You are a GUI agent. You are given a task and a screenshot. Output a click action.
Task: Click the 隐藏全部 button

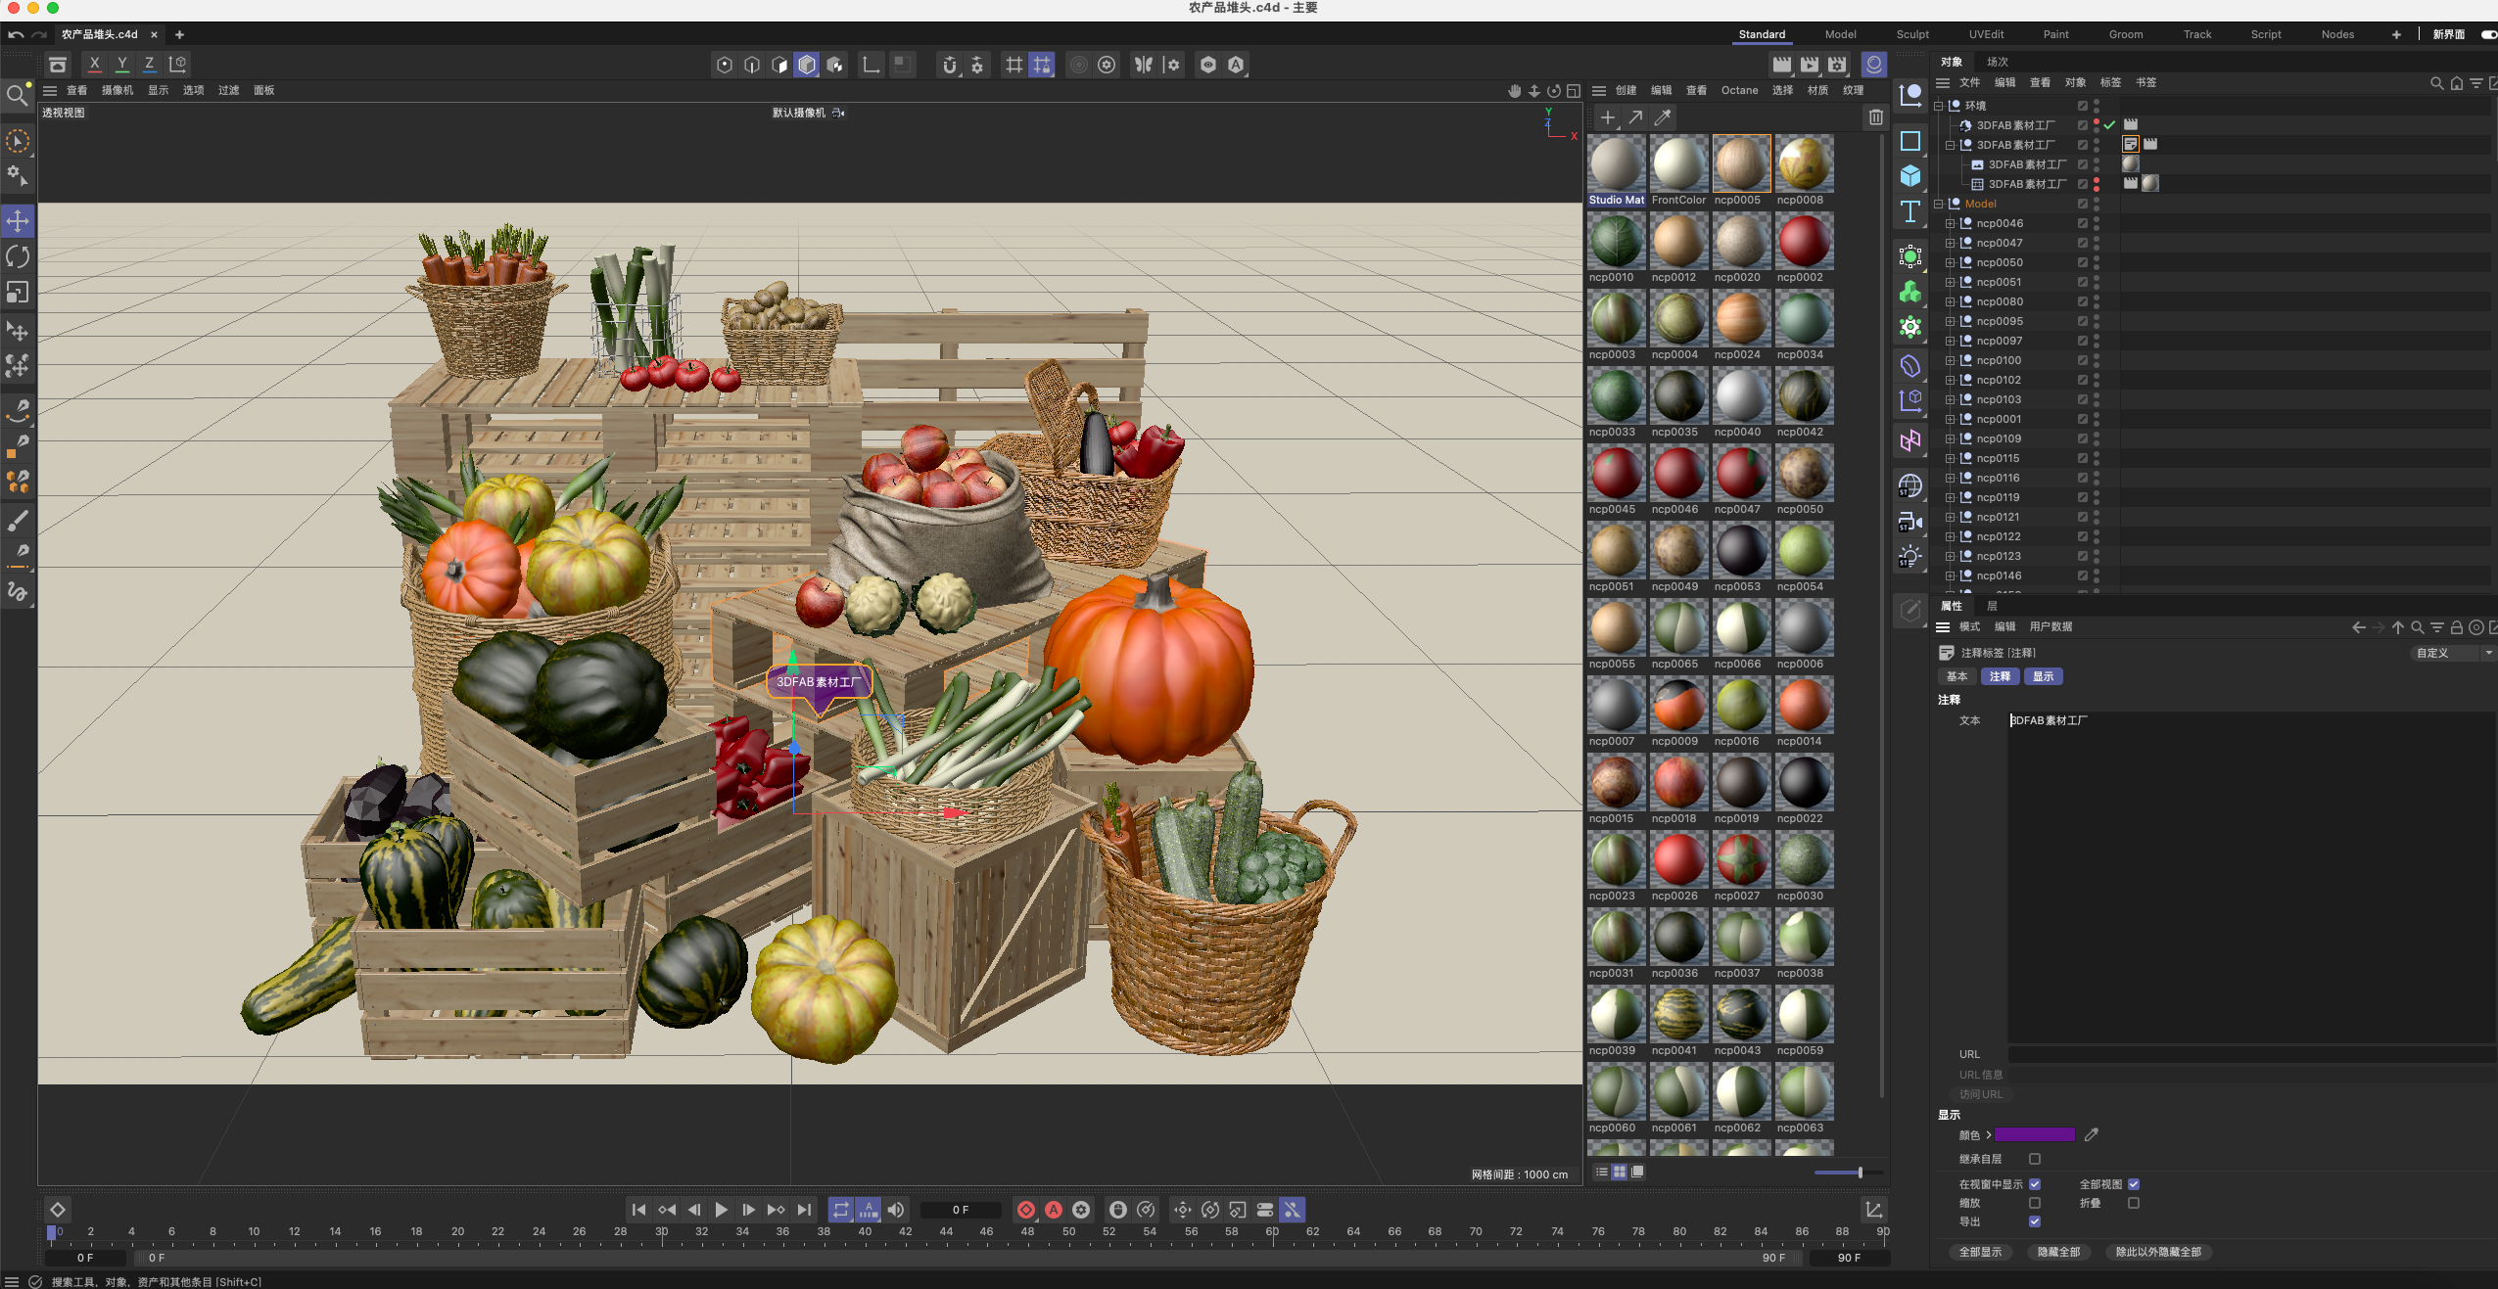(x=2058, y=1252)
